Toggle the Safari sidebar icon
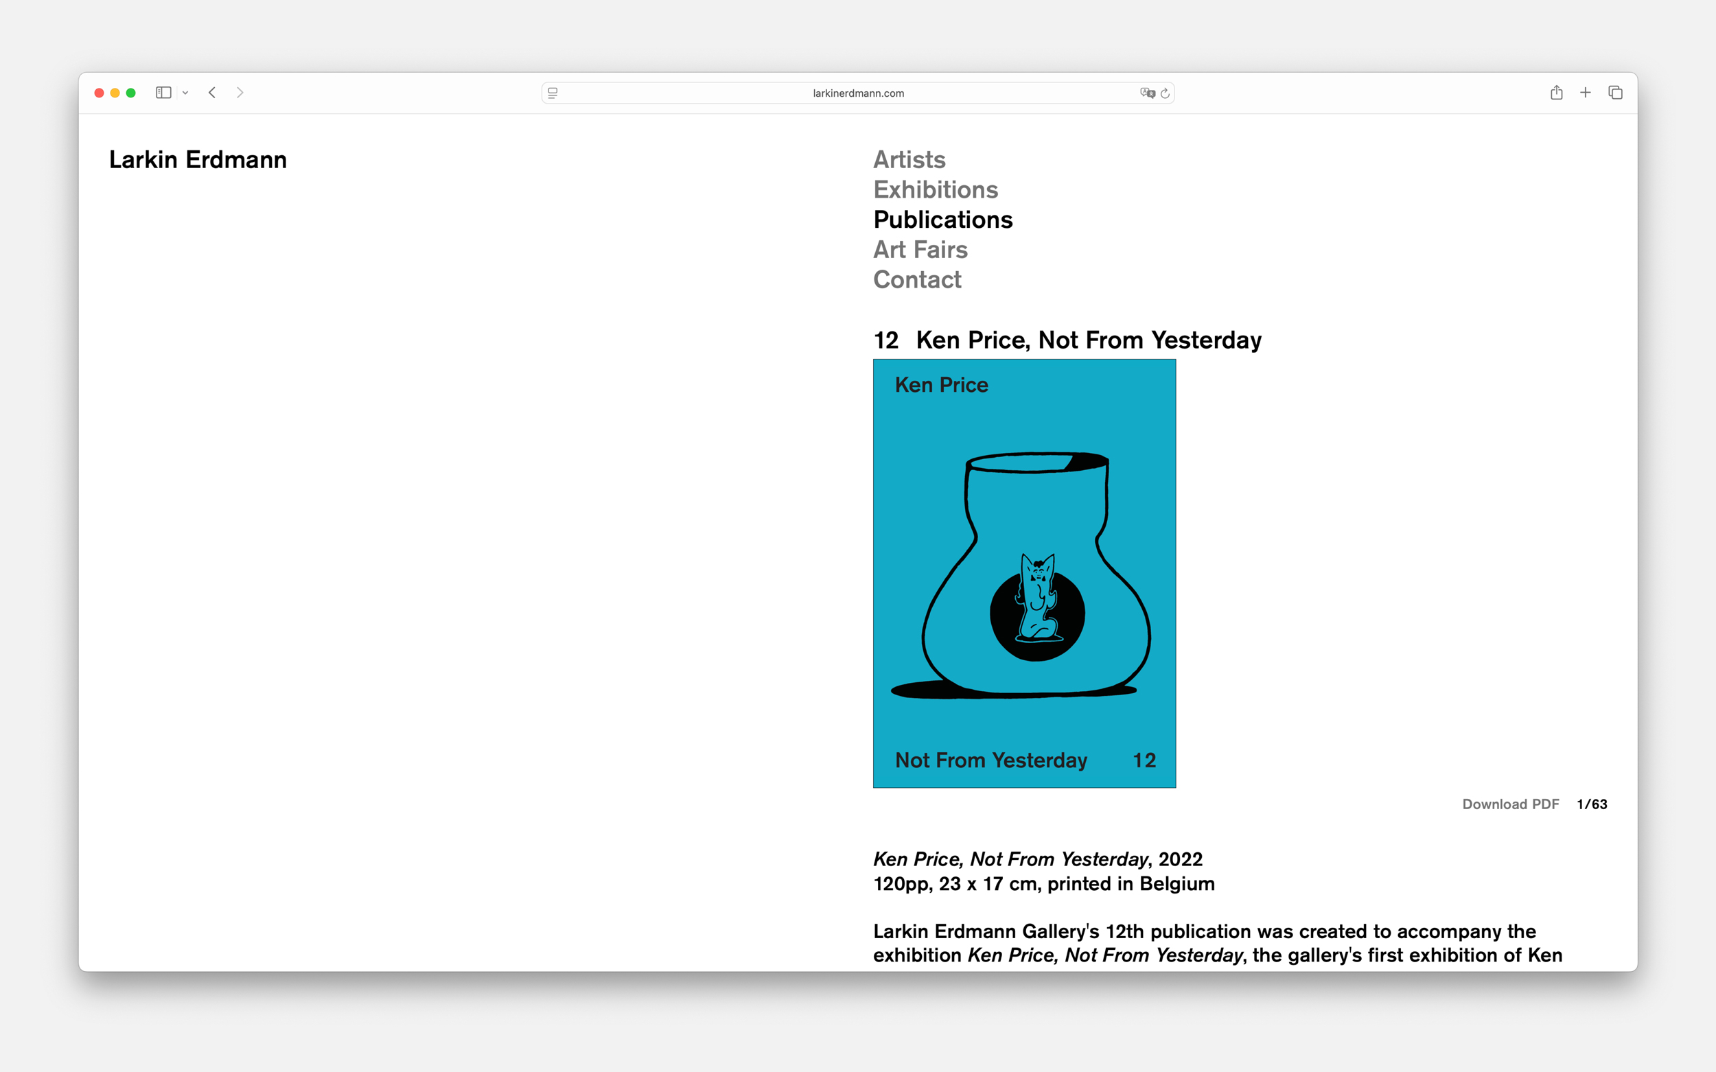 [163, 93]
